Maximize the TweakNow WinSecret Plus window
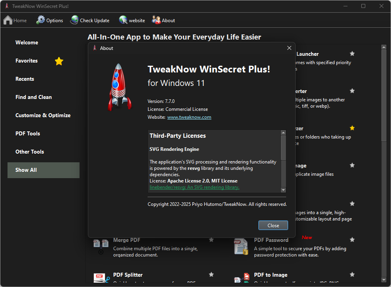This screenshot has height=287, width=391. pyautogui.click(x=363, y=6)
